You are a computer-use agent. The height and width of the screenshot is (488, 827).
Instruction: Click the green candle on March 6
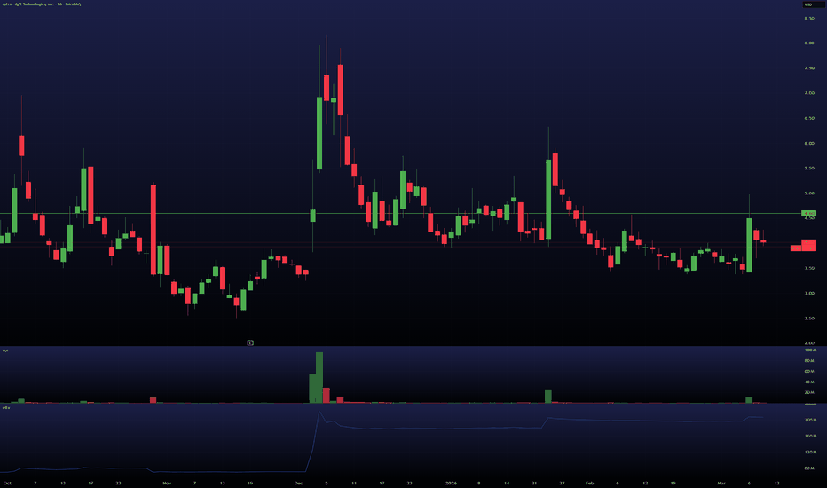pos(749,245)
